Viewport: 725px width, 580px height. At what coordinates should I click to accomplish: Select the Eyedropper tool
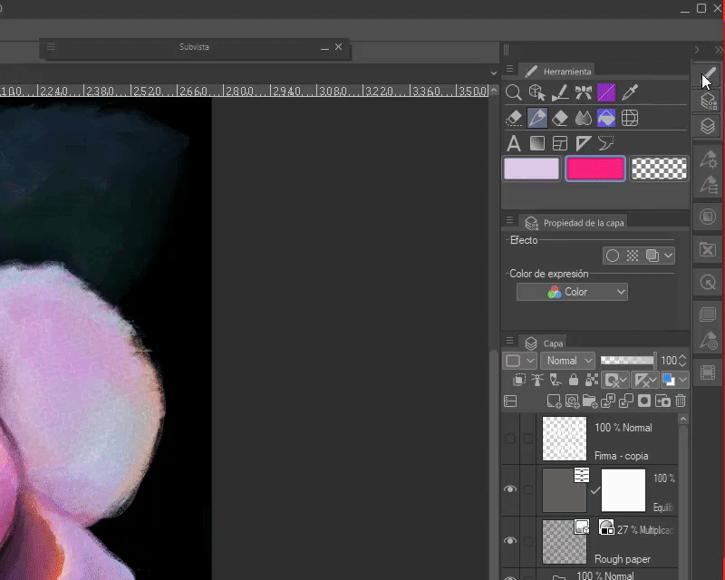pyautogui.click(x=630, y=92)
